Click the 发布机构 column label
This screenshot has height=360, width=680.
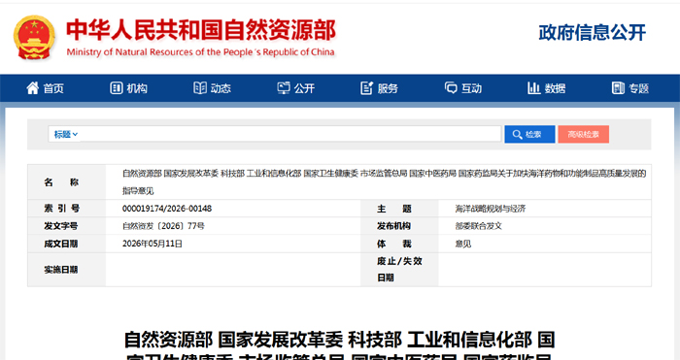(393, 226)
